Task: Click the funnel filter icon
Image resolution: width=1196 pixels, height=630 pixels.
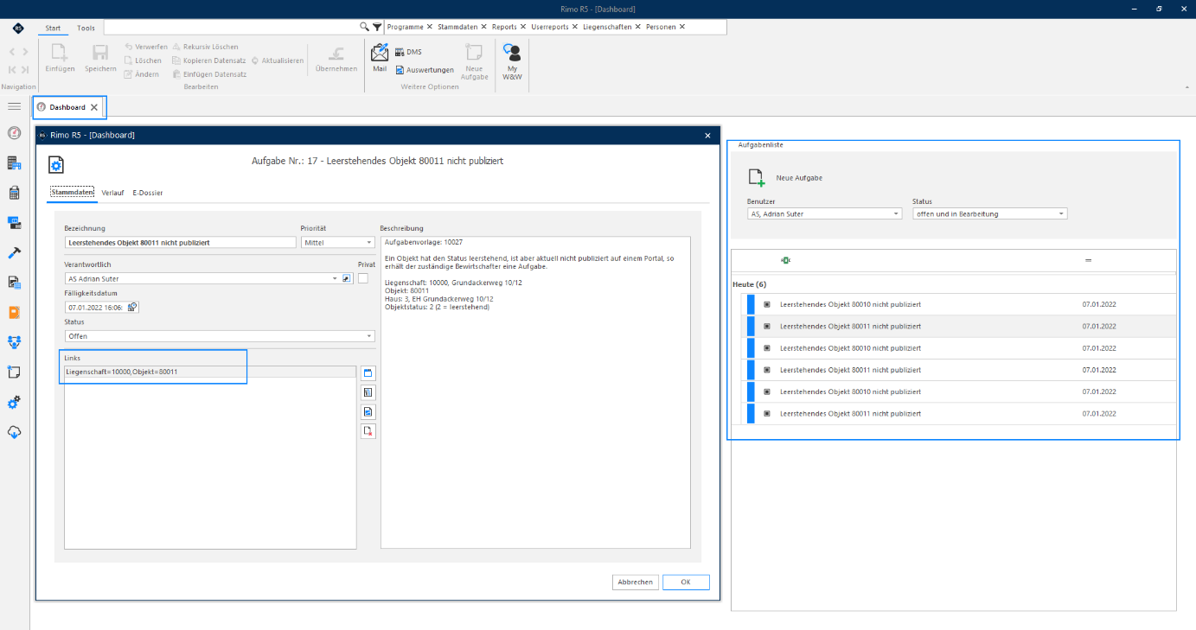Action: (x=377, y=27)
